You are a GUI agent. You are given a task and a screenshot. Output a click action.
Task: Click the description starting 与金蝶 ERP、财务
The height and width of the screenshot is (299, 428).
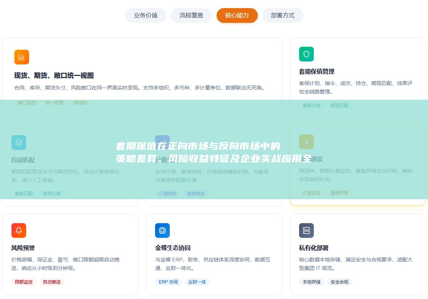coord(213,264)
